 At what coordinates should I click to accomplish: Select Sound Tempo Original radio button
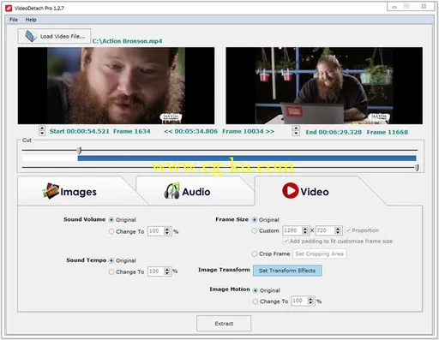(111, 260)
